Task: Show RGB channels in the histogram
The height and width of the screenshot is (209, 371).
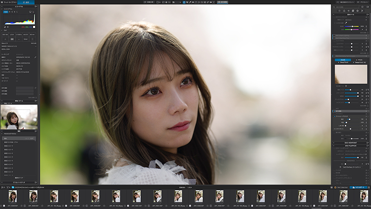Action: coord(6,12)
